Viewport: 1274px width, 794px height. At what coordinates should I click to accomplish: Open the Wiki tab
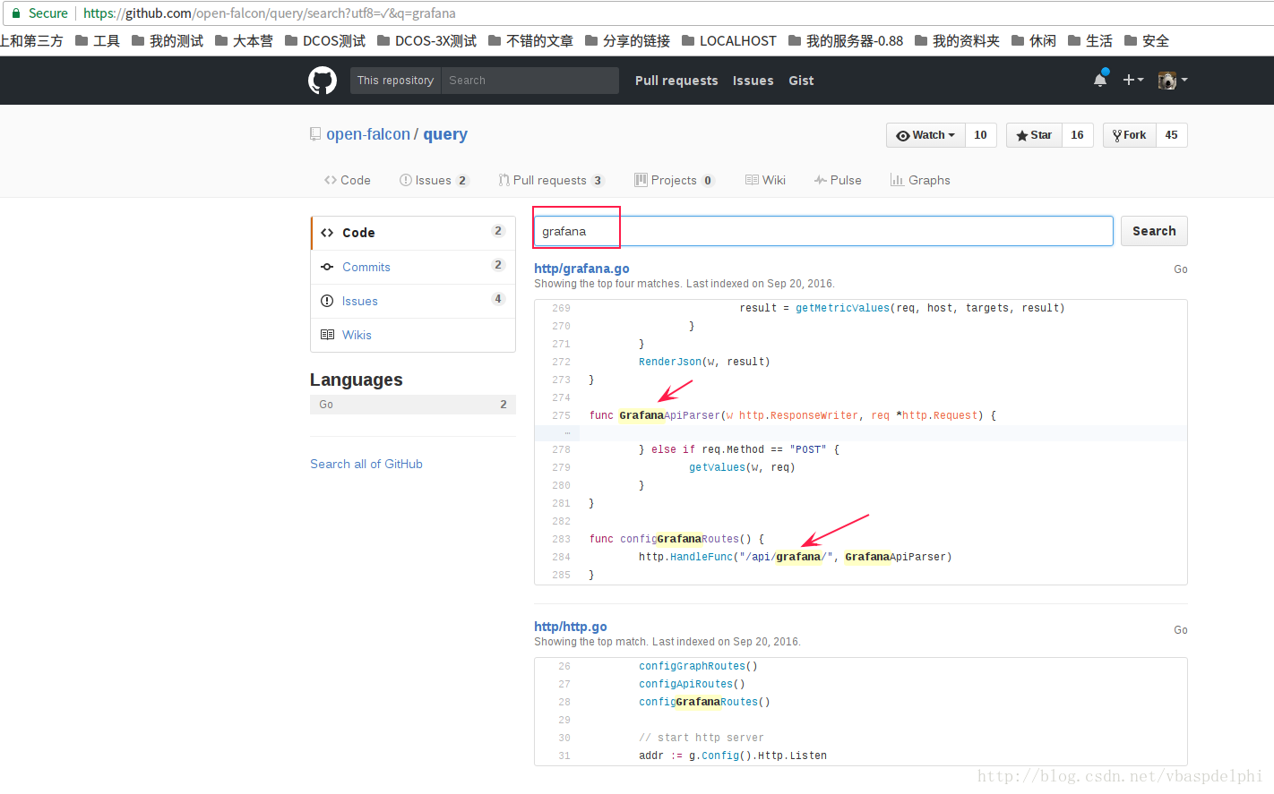coord(766,180)
